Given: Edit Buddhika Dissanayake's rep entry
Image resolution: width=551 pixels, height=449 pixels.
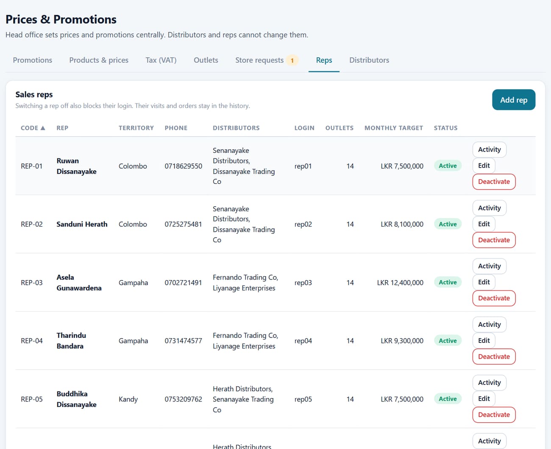Looking at the screenshot, I should pos(484,398).
